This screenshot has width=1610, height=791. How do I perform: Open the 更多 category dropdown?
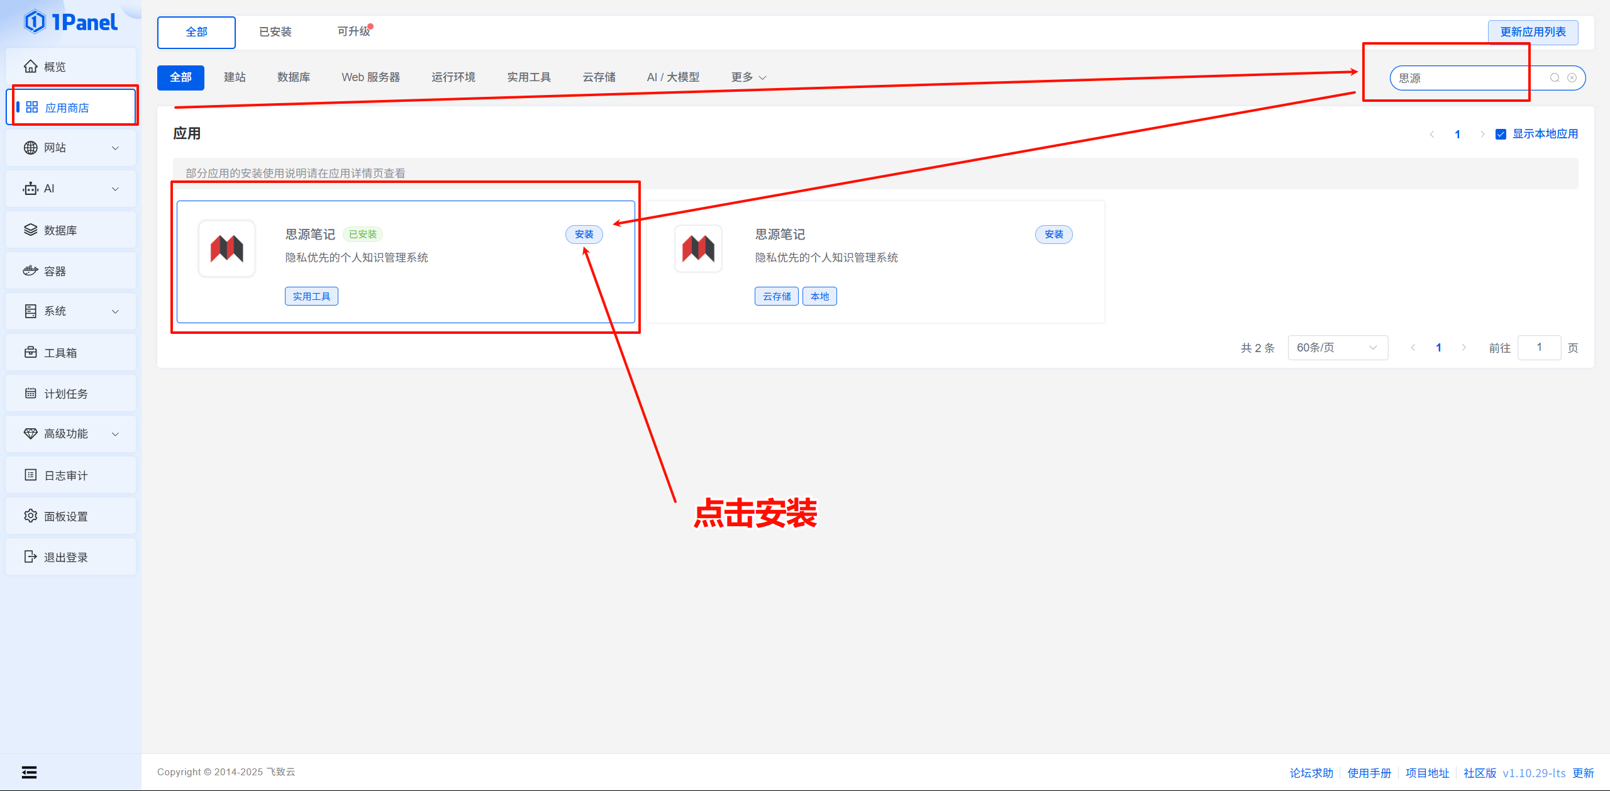click(x=748, y=77)
